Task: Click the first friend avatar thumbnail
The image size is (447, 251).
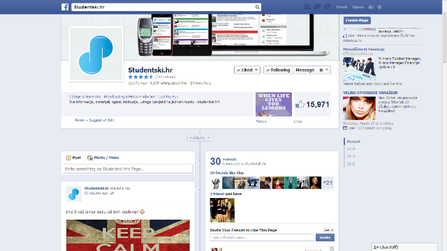Action: (216, 183)
